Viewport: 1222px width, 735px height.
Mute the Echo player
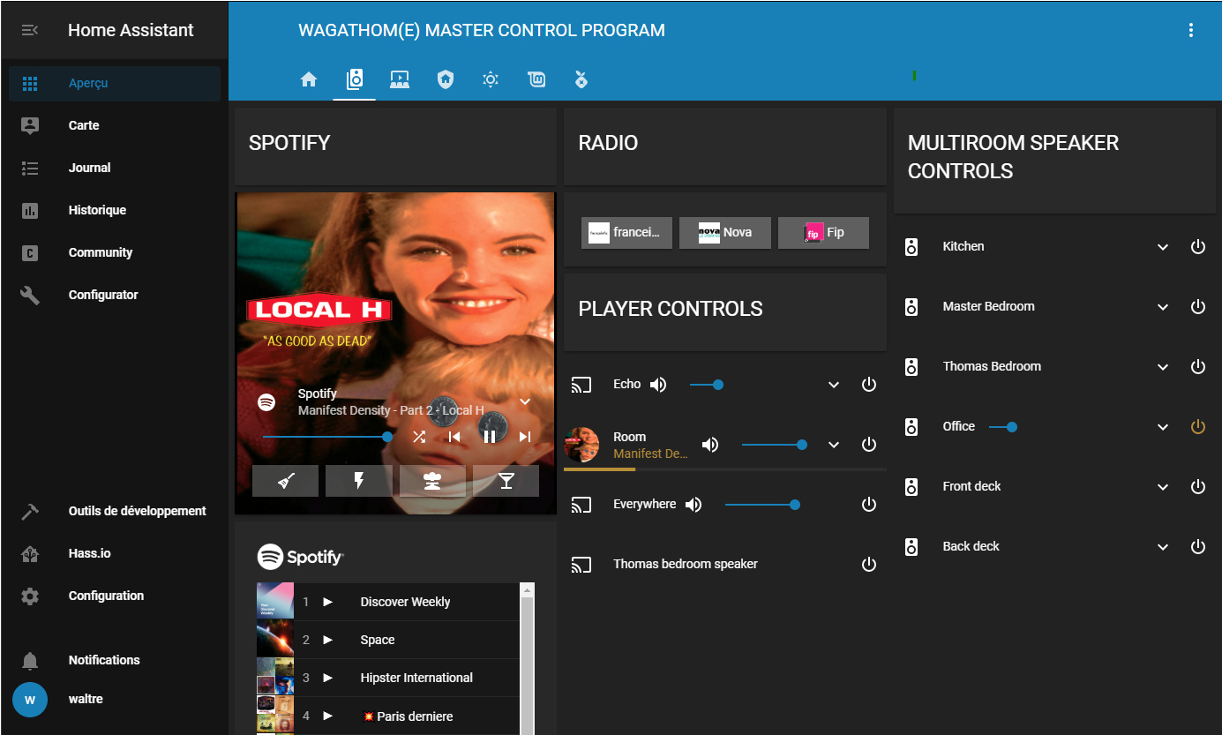(658, 385)
